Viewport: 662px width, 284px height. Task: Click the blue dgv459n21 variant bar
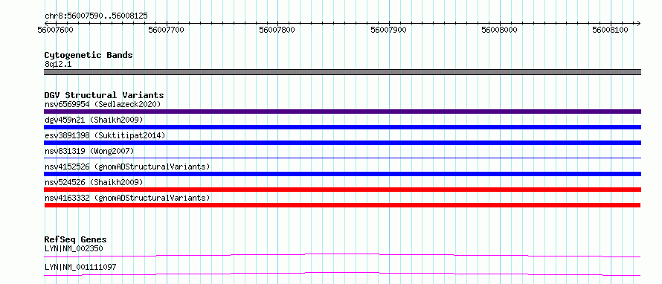342,127
